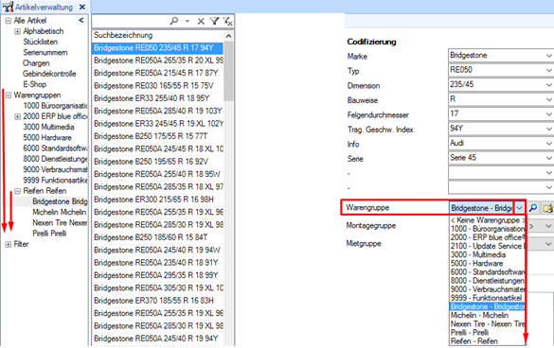Viewport: 554px width, 348px height.
Task: Open the Mietgruppe dropdown arrow
Action: click(x=548, y=244)
